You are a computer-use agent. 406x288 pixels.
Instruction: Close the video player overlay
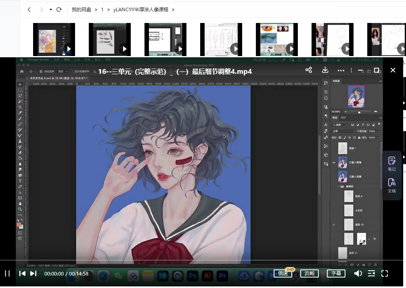coord(393,70)
